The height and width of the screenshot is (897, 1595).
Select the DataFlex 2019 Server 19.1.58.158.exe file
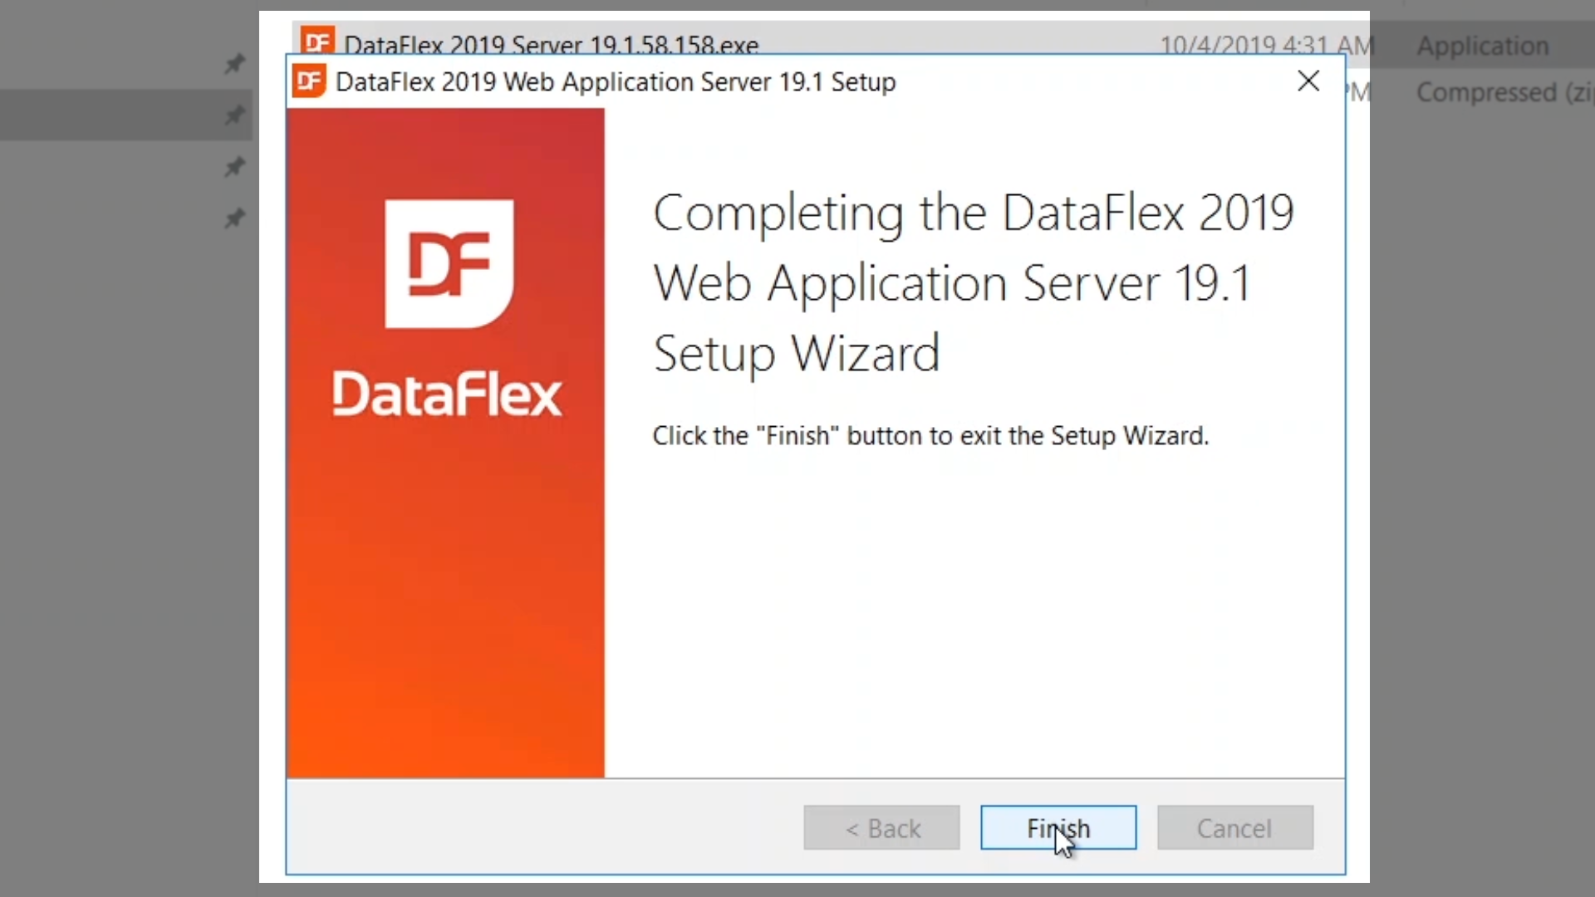[551, 43]
